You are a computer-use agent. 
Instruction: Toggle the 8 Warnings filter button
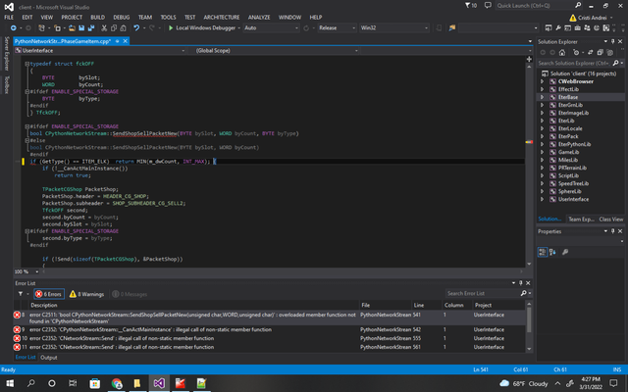[x=86, y=294]
